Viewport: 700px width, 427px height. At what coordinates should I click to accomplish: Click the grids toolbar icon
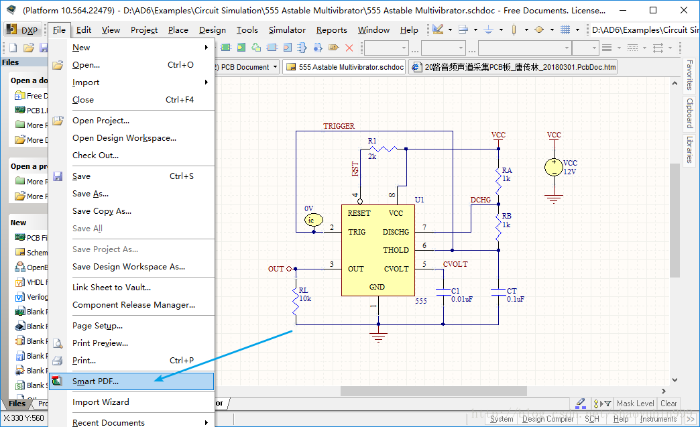565,30
